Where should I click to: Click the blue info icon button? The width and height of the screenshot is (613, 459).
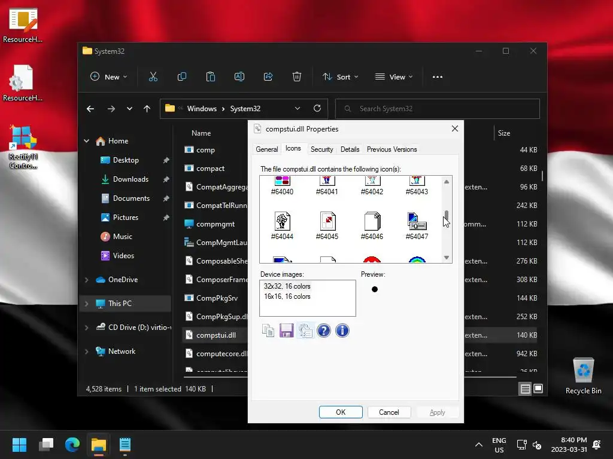click(x=342, y=331)
